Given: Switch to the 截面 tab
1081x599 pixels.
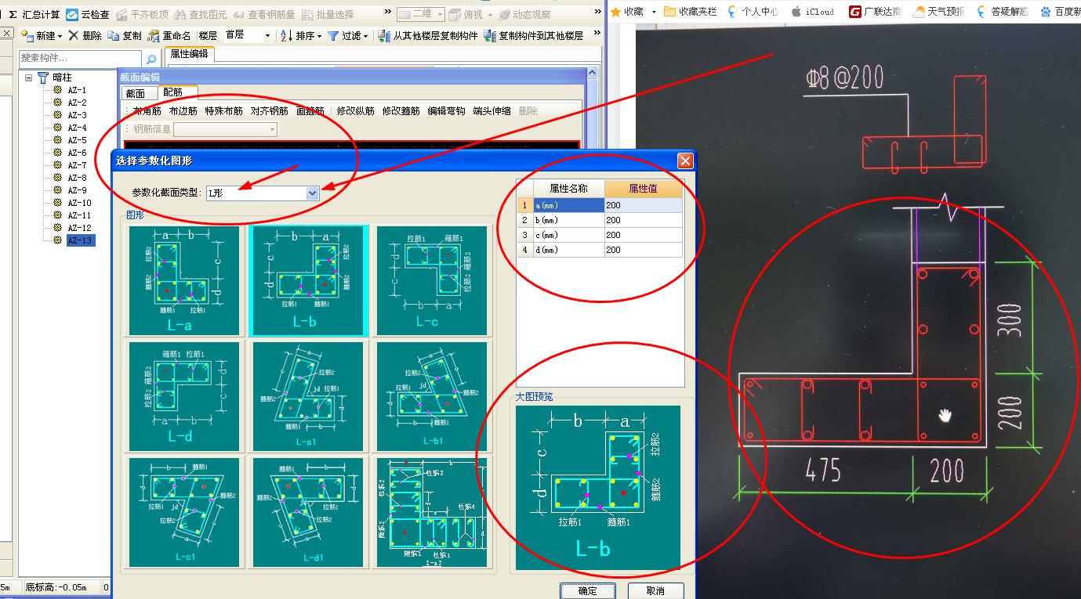Looking at the screenshot, I should (135, 93).
